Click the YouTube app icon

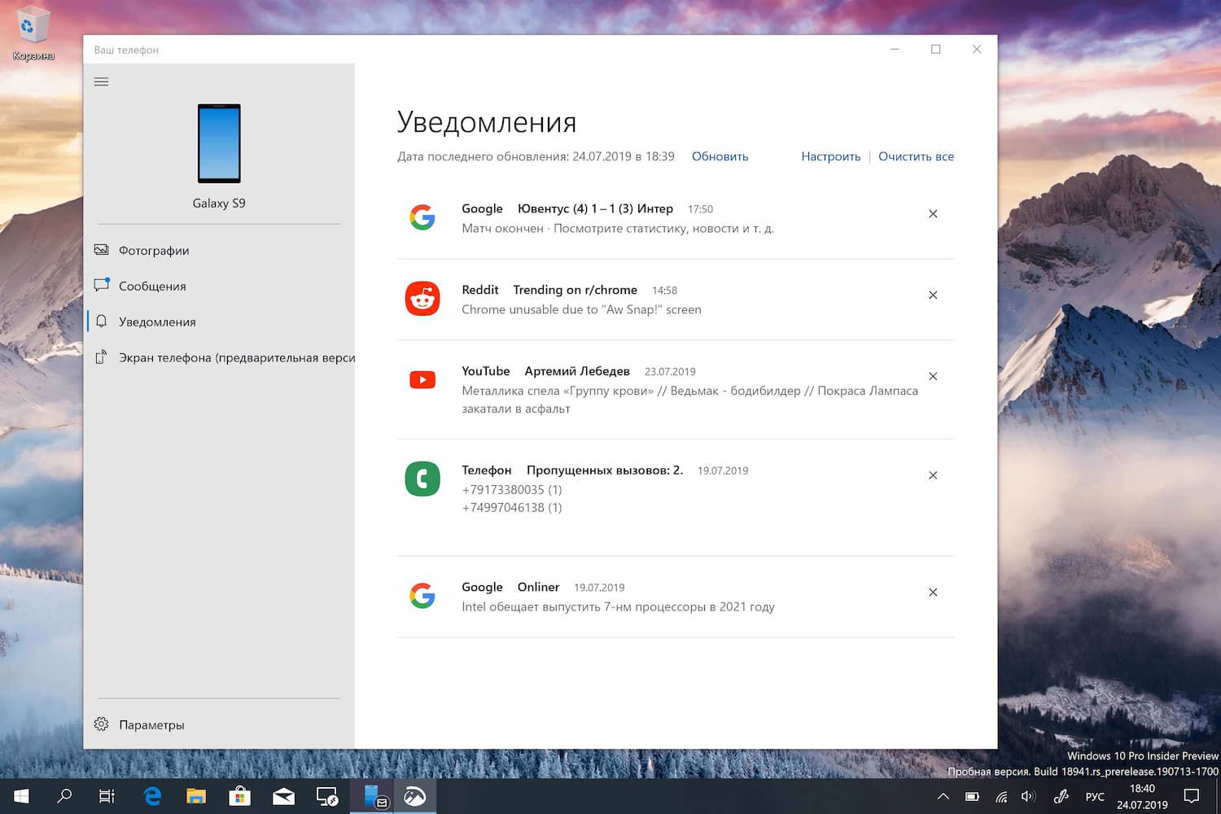click(422, 380)
